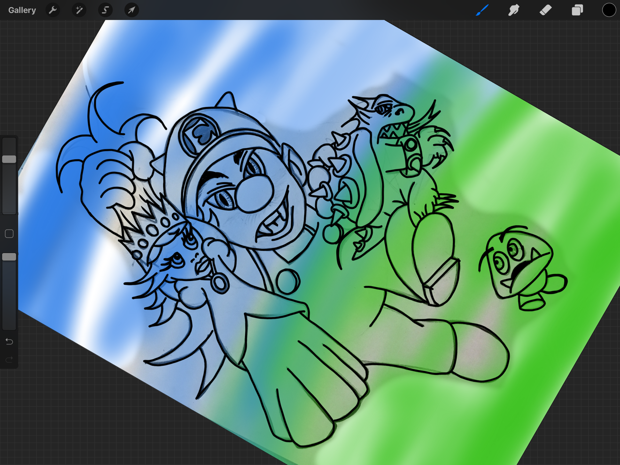Activate the Transform arrow tool

coord(131,10)
